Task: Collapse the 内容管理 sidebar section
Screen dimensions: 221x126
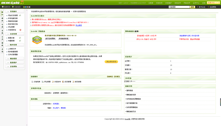Action: tap(15, 34)
